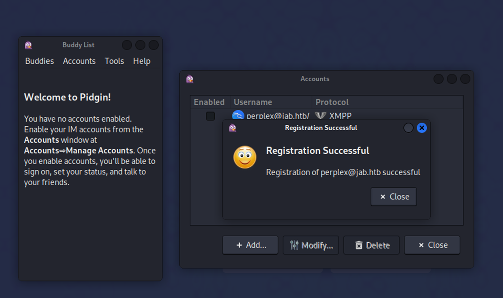This screenshot has height=298, width=503.
Task: Click the Welcome to Pidgin! heading
Action: pos(67,97)
